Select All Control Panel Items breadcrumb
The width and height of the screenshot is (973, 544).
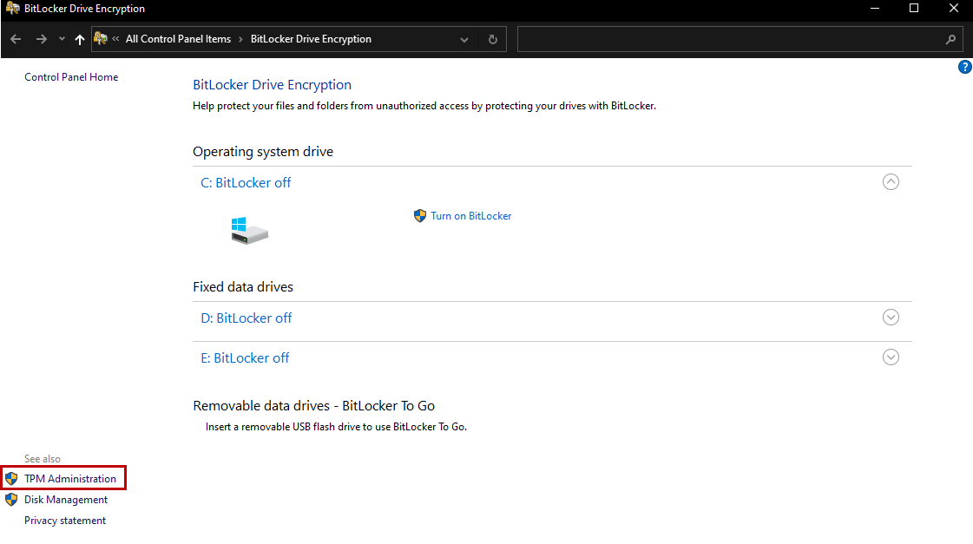pyautogui.click(x=178, y=39)
